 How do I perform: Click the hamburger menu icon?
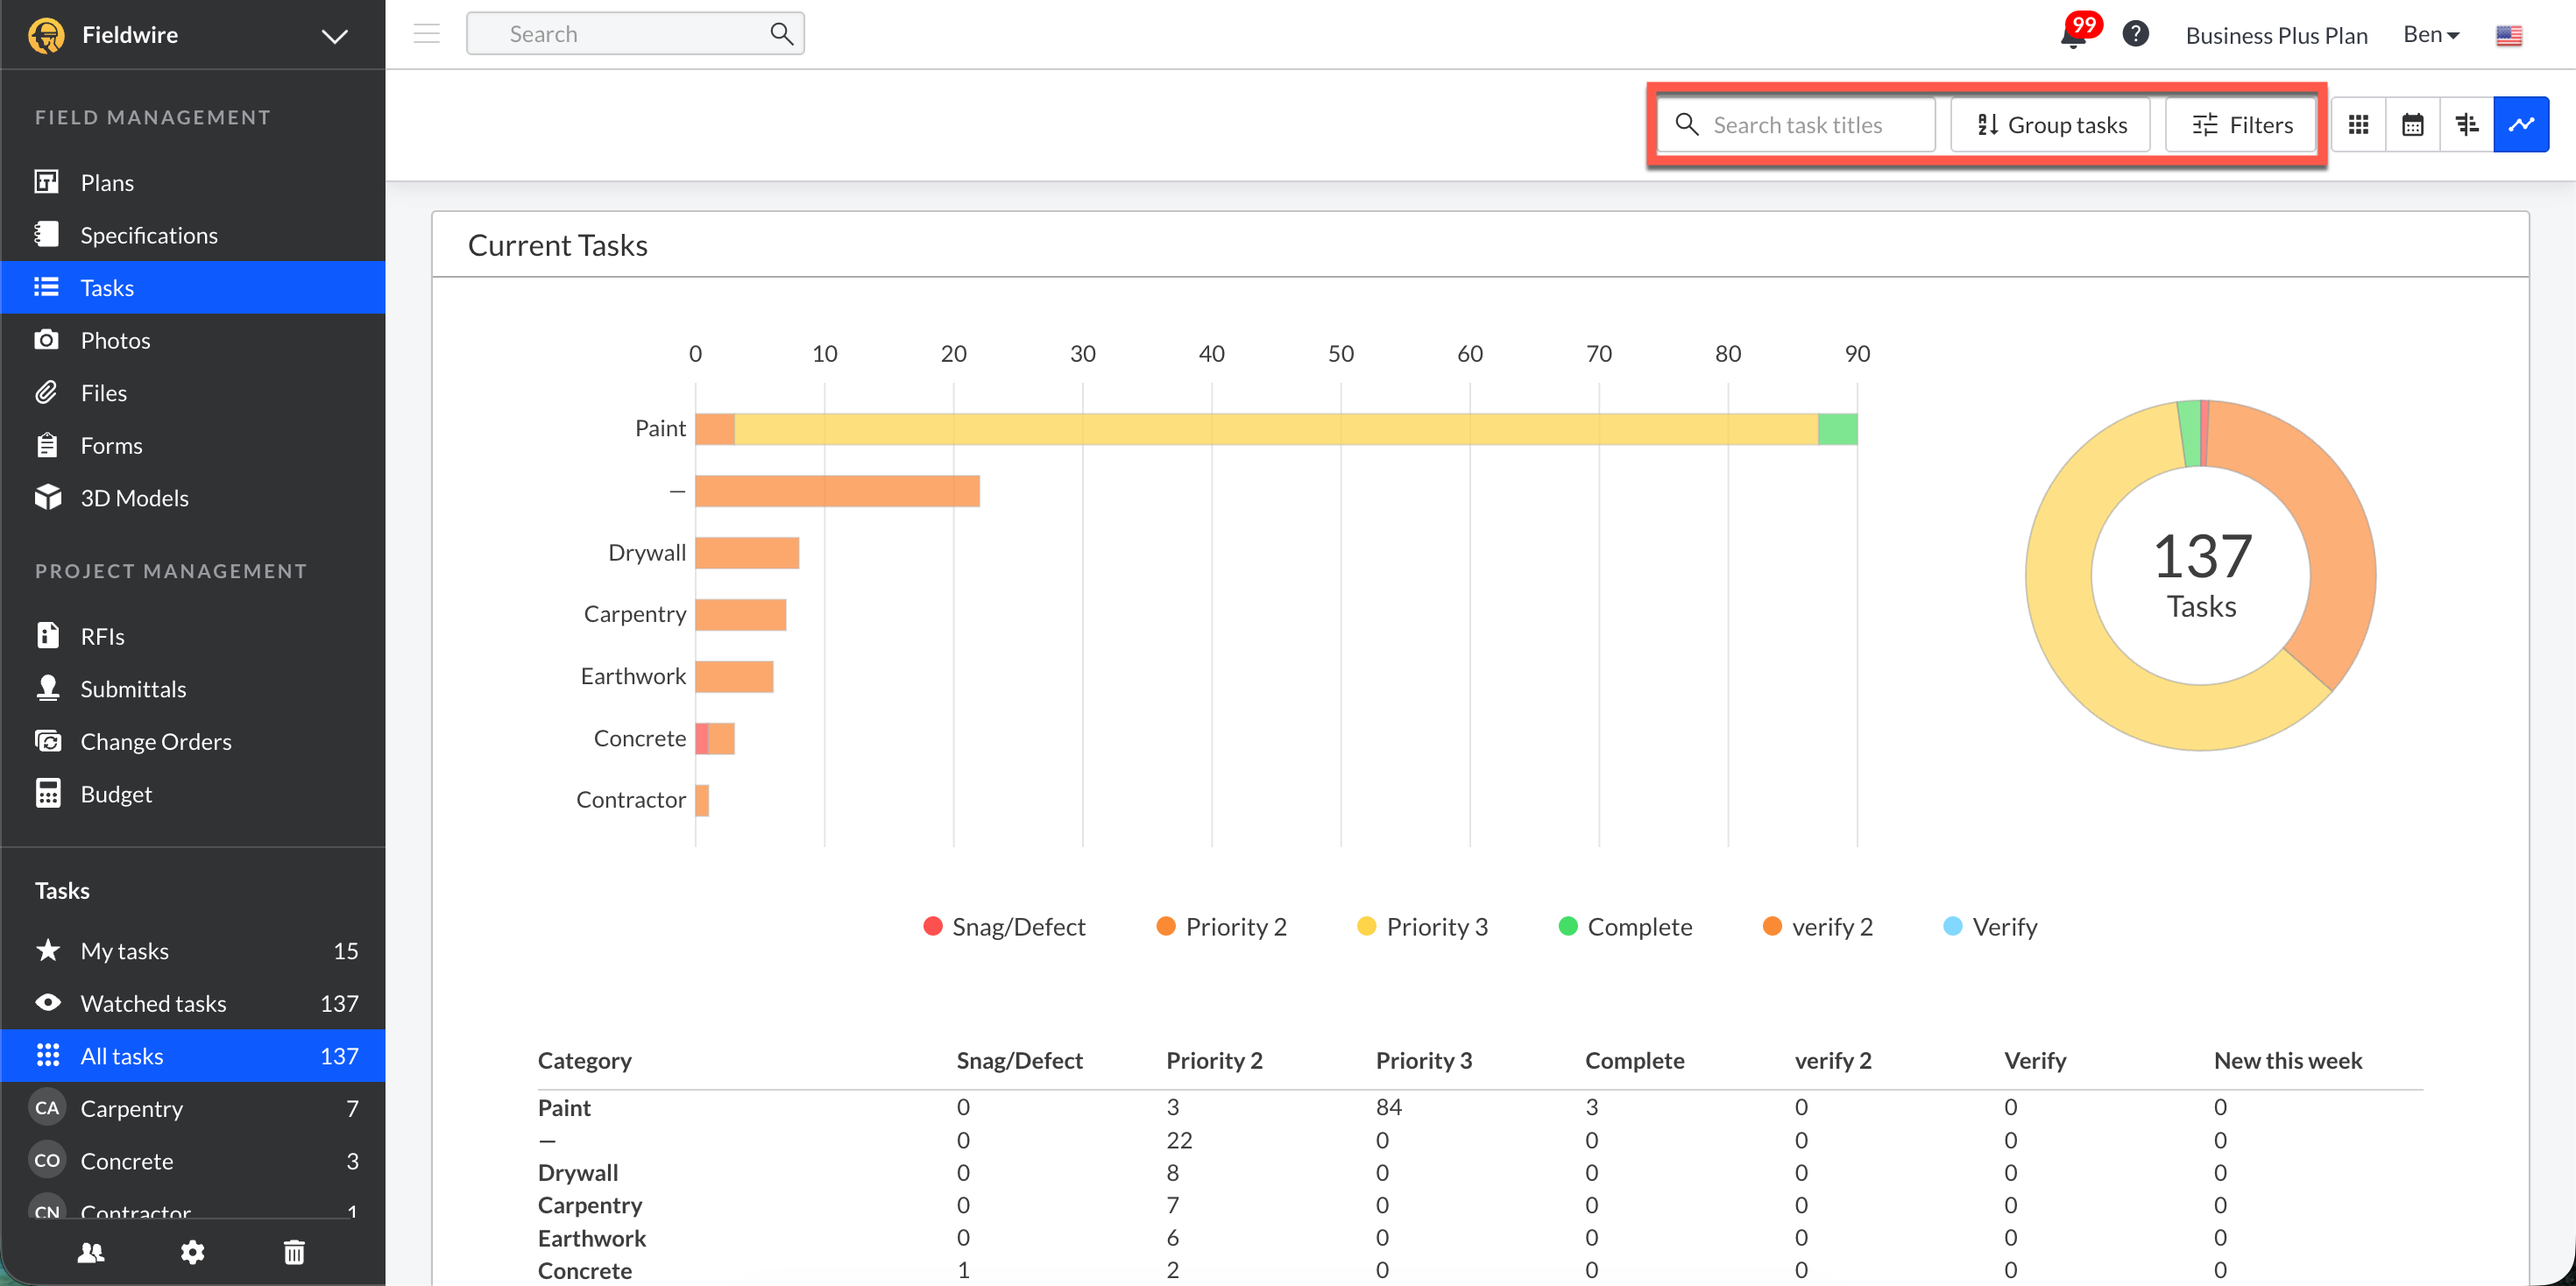(x=427, y=34)
